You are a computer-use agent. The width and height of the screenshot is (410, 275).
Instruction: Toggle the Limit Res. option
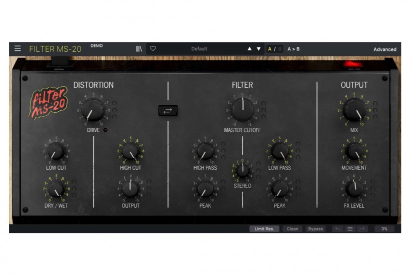coord(264,229)
